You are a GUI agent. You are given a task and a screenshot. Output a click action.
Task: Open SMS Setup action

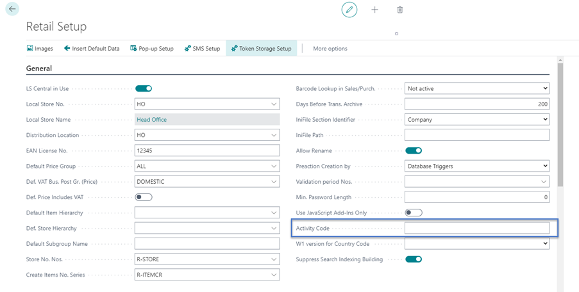[202, 49]
